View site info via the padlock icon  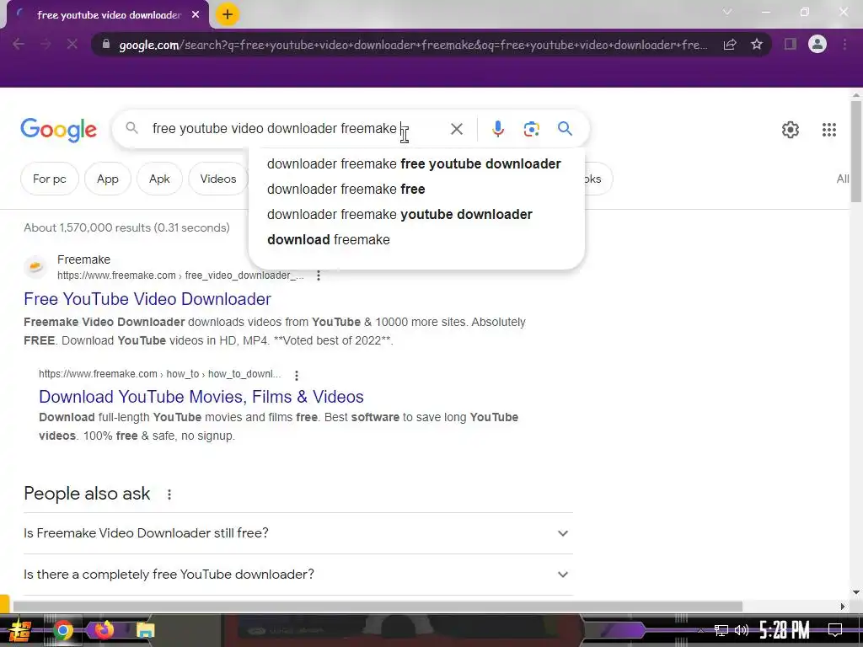click(x=105, y=44)
